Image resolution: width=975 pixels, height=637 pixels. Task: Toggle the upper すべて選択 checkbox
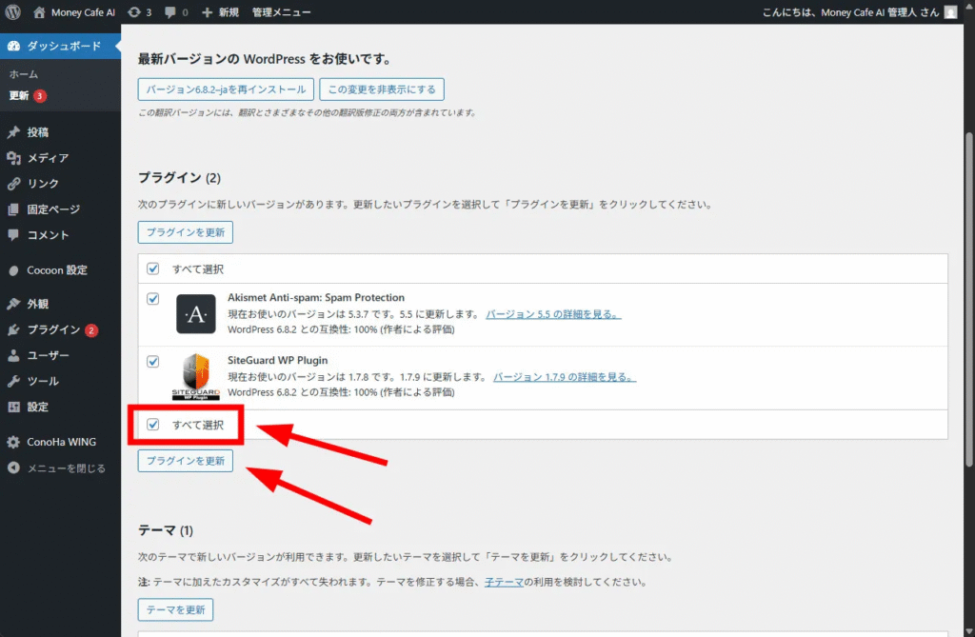coord(153,269)
